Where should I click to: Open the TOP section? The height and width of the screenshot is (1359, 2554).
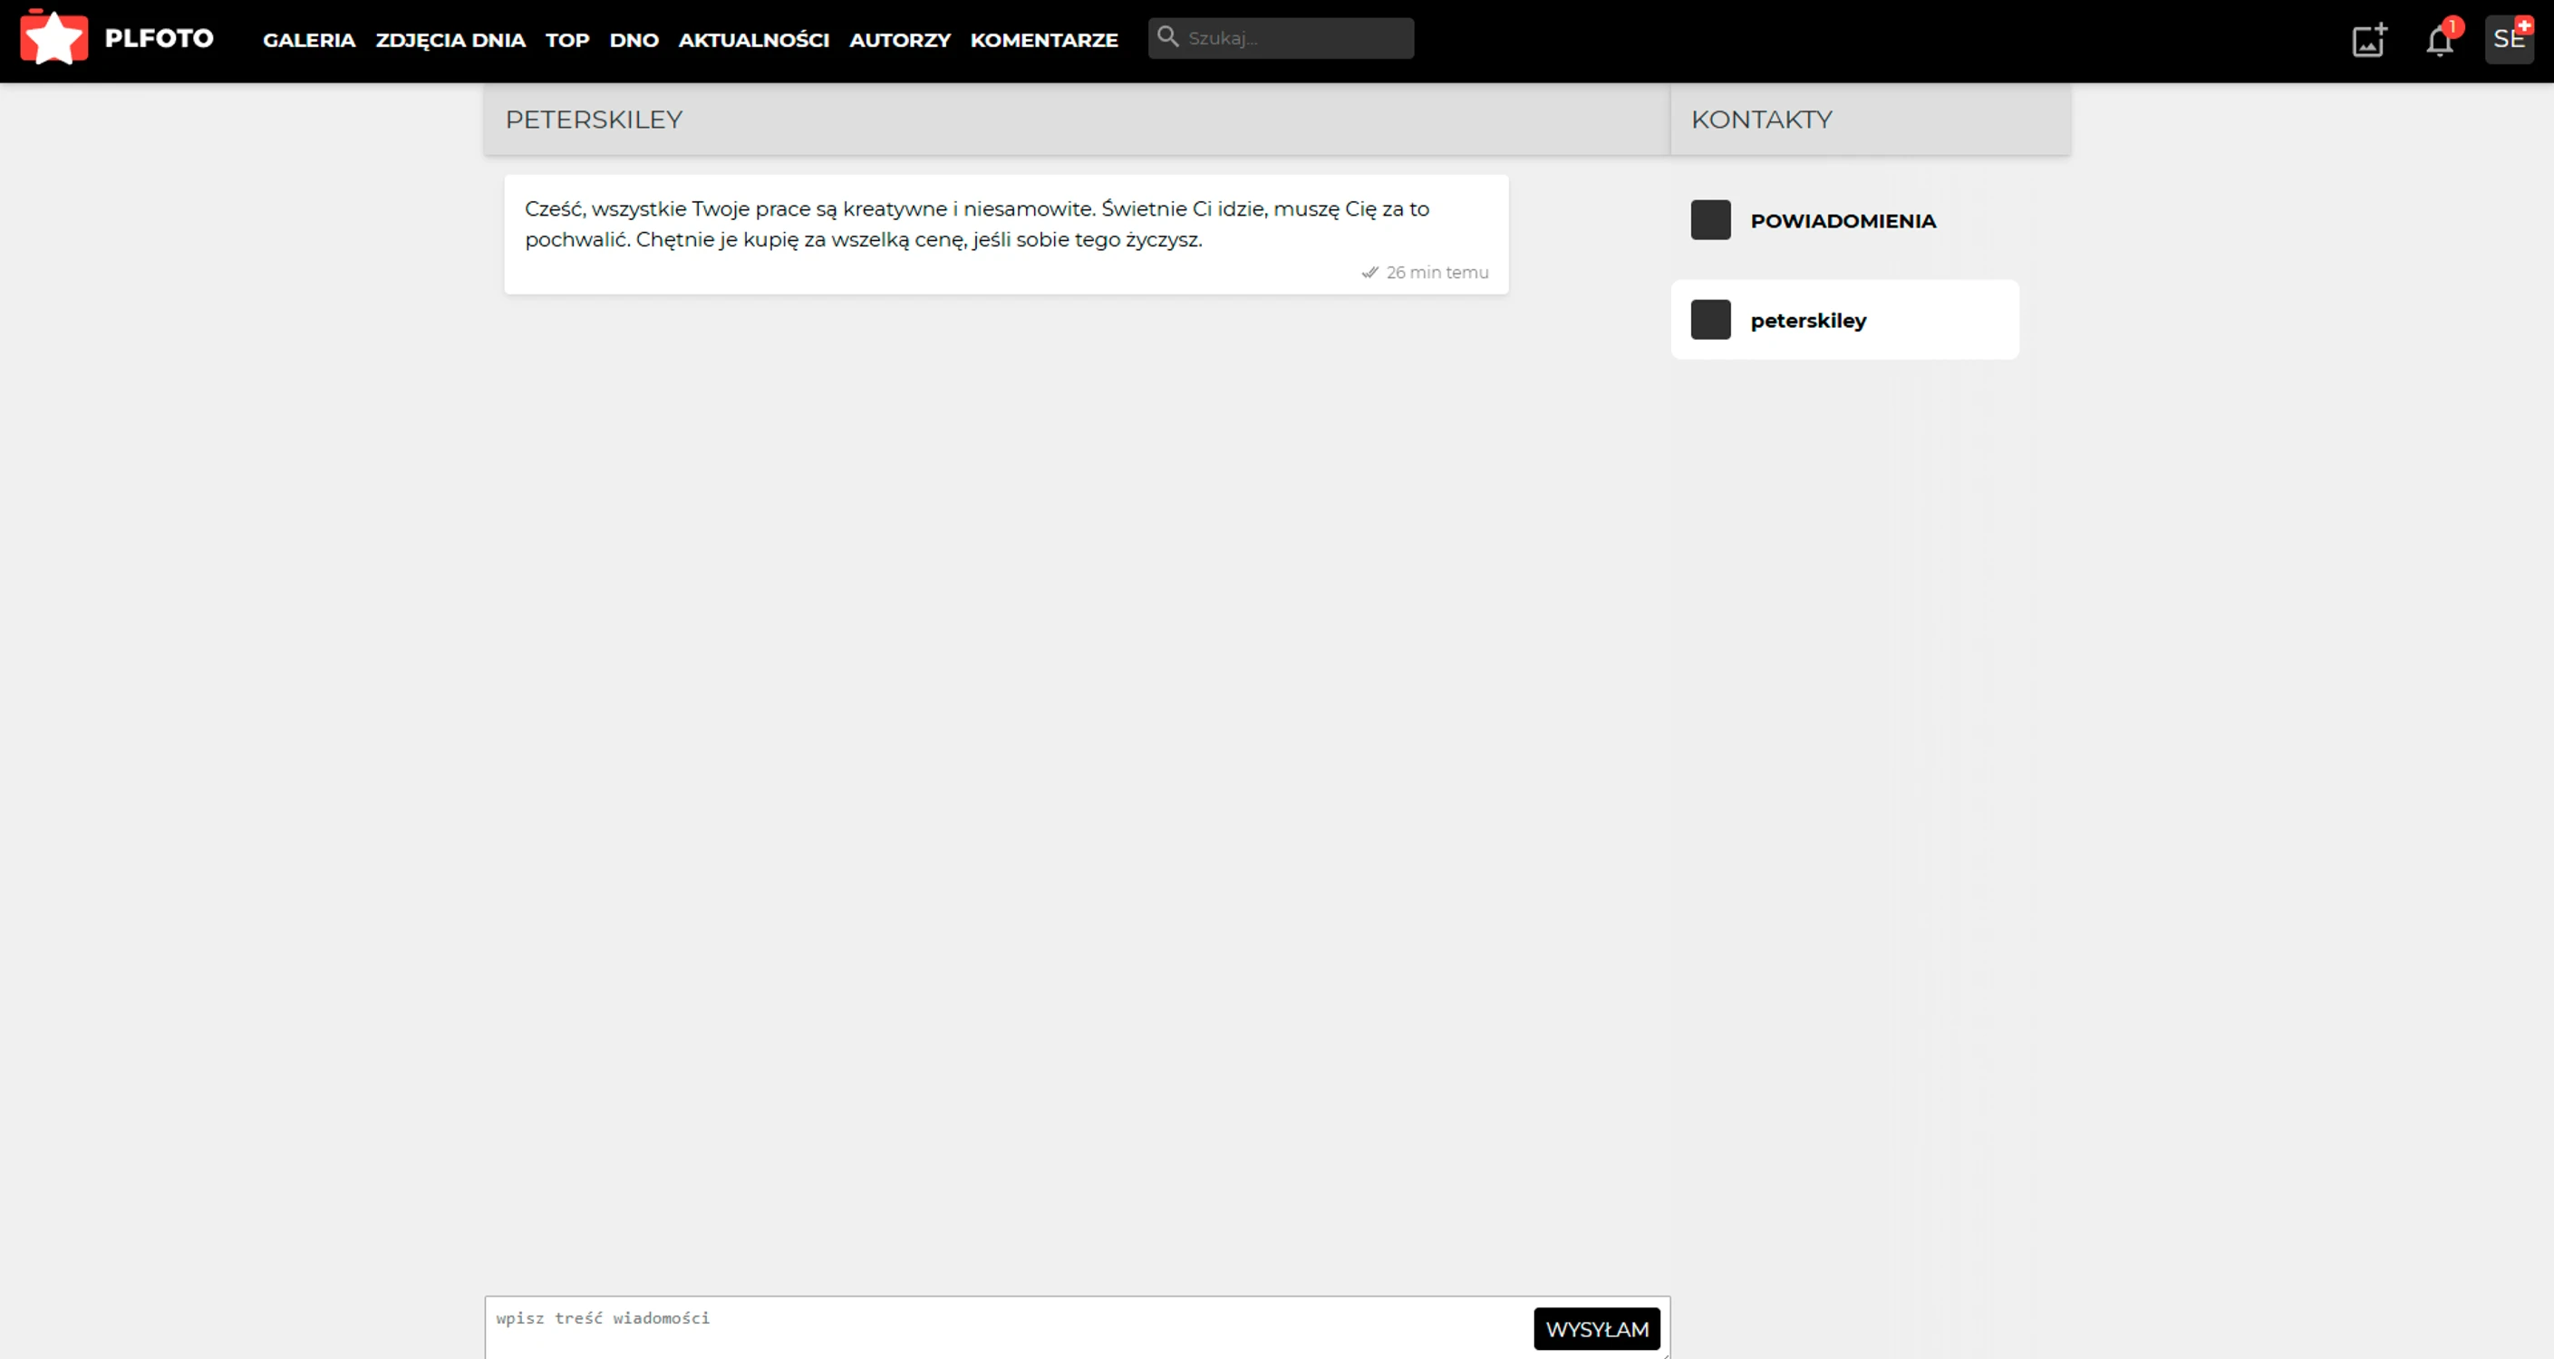567,41
